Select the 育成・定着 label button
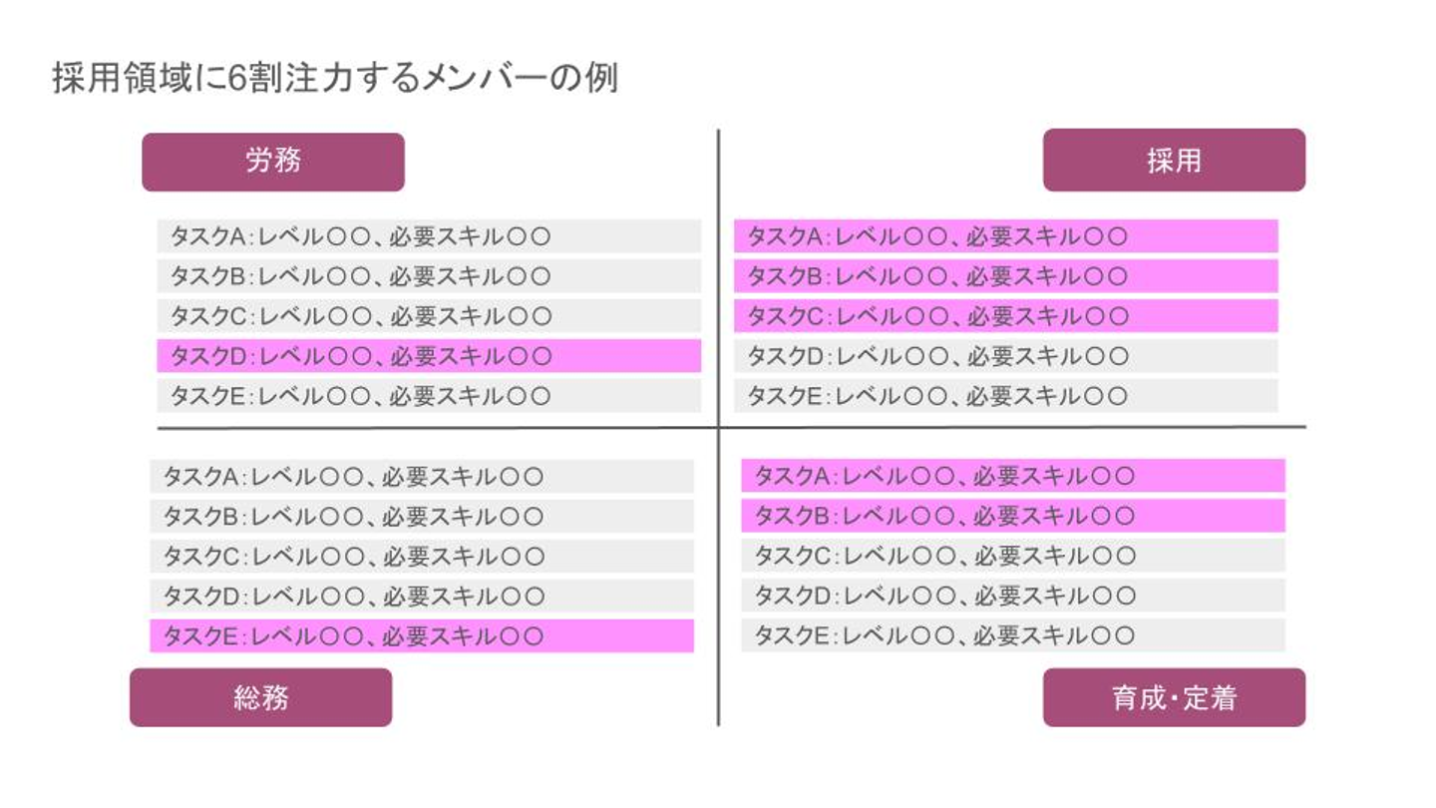Screen dimensions: 1436x808 pyautogui.click(x=1174, y=697)
